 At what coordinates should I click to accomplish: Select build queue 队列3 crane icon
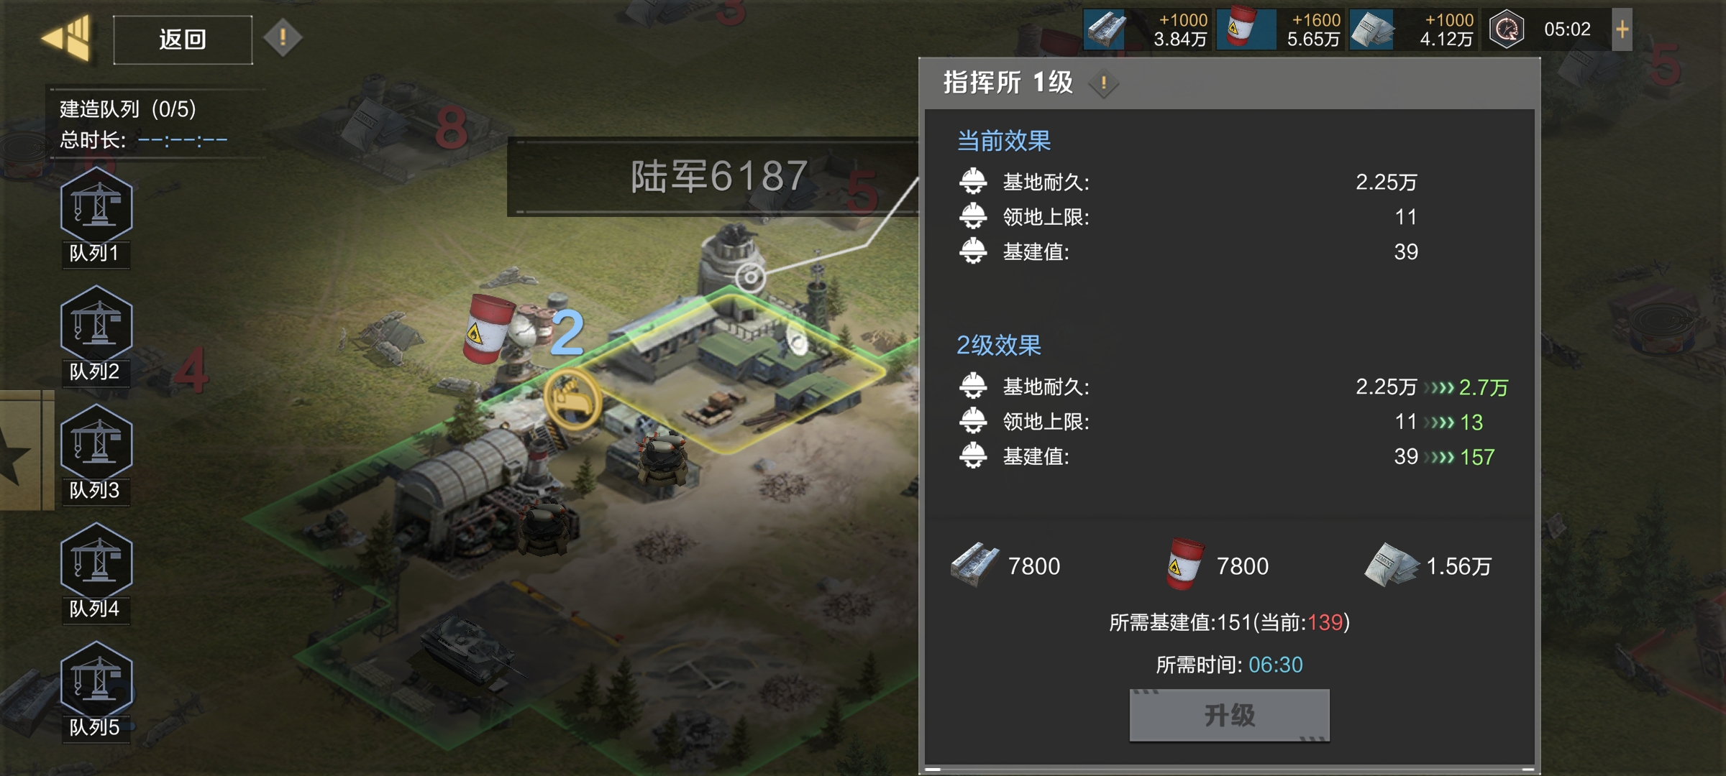tap(96, 443)
